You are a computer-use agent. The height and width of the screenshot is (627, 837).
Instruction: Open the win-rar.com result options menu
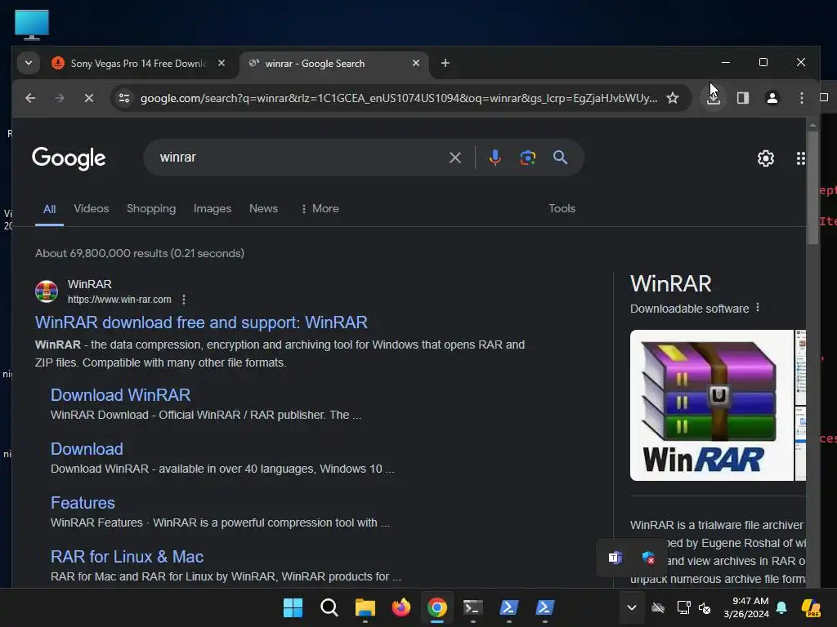184,300
